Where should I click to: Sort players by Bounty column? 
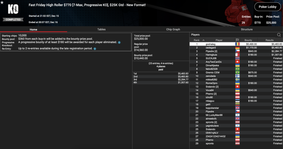tap(248, 40)
